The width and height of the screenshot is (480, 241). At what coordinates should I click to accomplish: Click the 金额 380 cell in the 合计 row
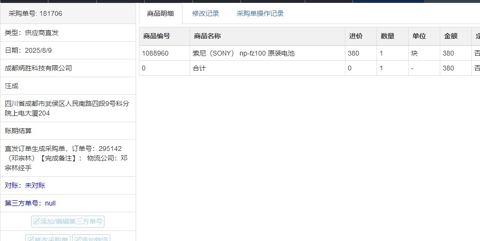pos(456,68)
